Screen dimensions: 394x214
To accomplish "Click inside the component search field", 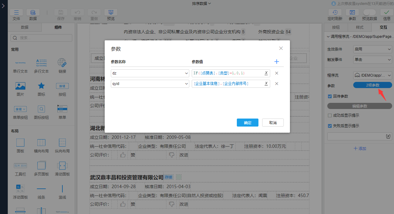I will coord(41,38).
